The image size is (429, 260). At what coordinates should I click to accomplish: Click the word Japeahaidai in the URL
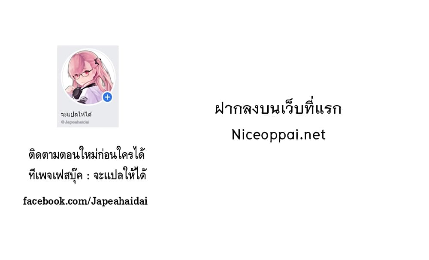[119, 201]
